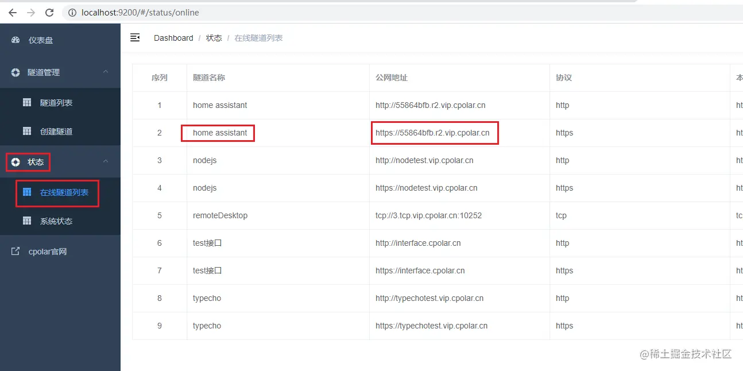Screen dimensions: 743x371
Task: Click the browser forward arrow
Action: coord(31,12)
